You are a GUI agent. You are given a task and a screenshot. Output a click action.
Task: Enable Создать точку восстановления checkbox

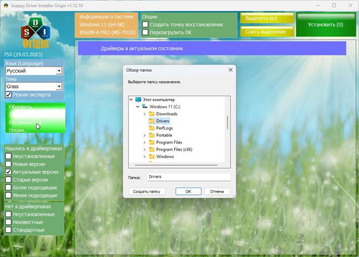point(145,24)
